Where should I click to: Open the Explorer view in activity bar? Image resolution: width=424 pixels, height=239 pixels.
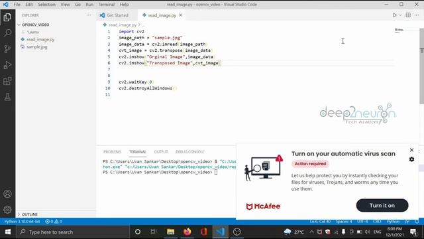pos(7,17)
